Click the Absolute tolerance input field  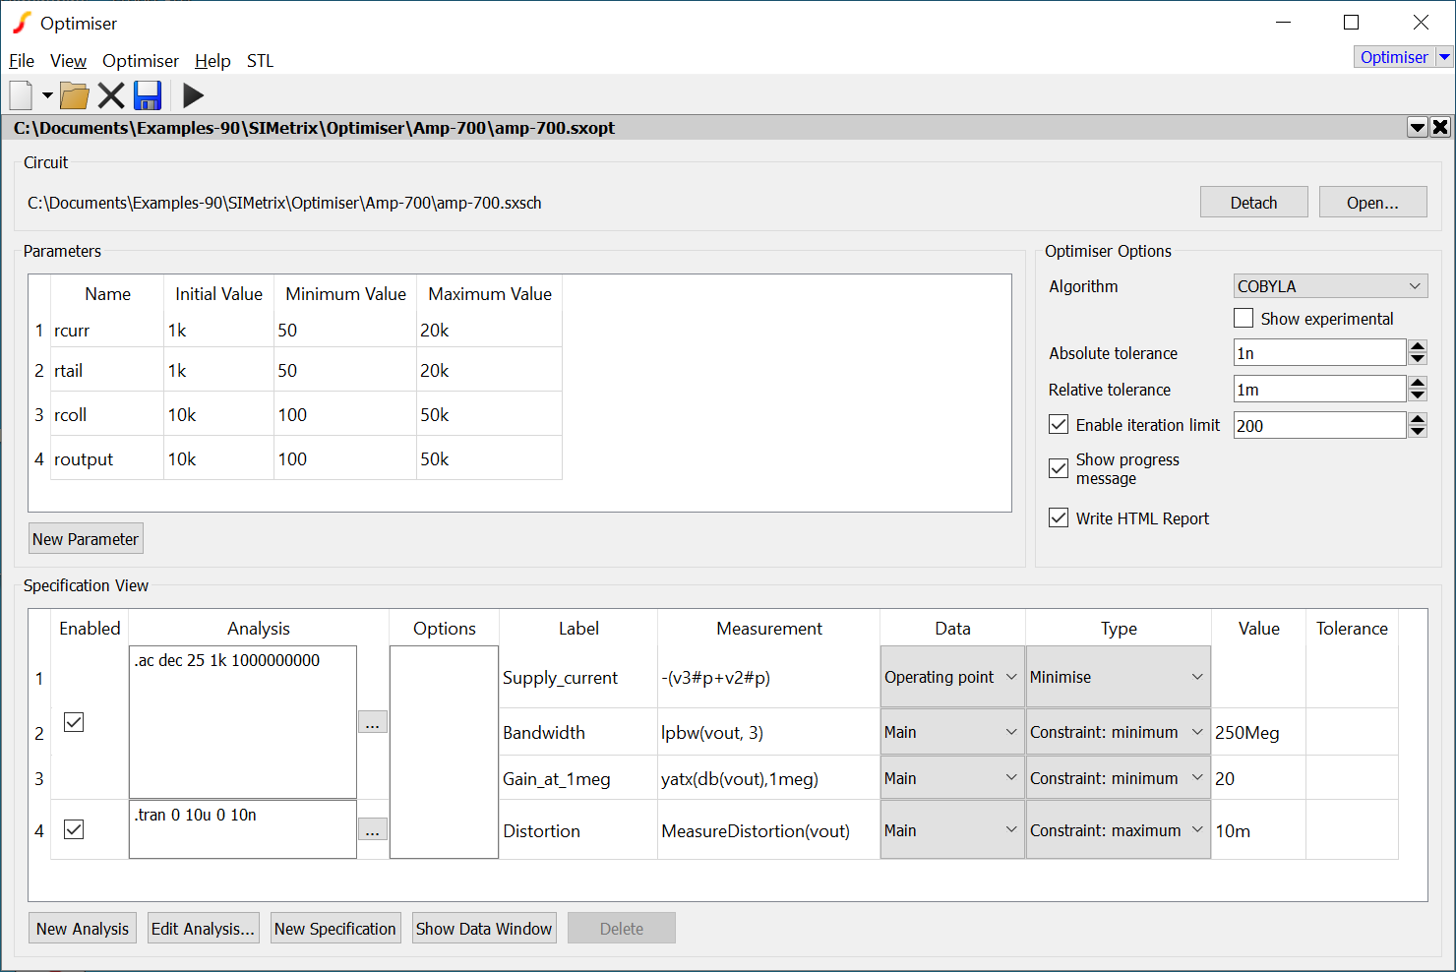click(1318, 353)
